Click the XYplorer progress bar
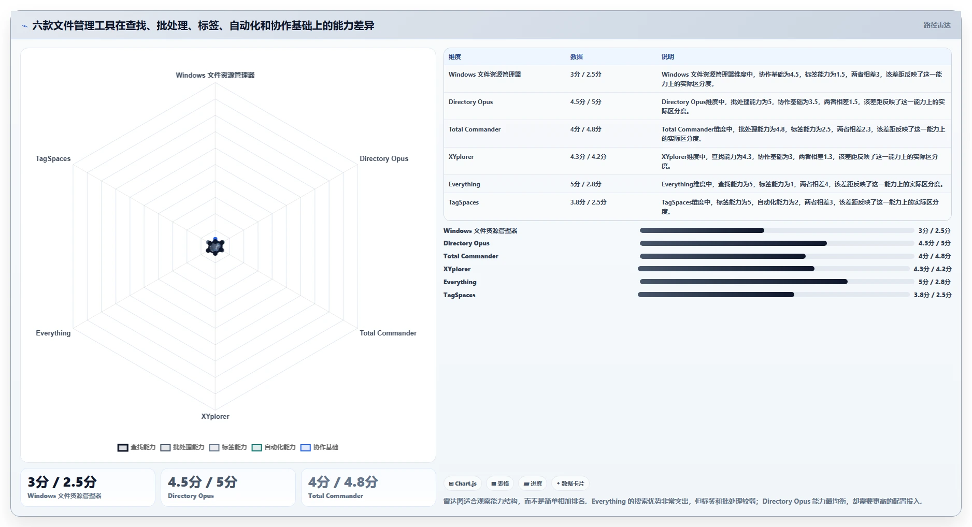Image resolution: width=972 pixels, height=527 pixels. click(x=774, y=269)
